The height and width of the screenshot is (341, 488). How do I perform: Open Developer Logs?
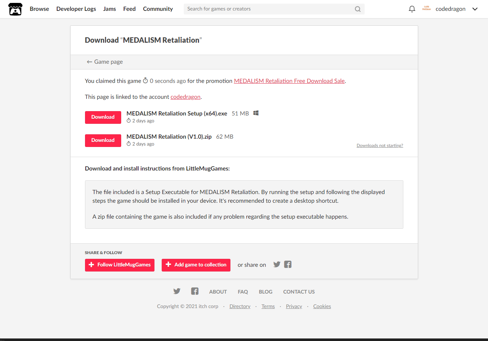point(76,9)
